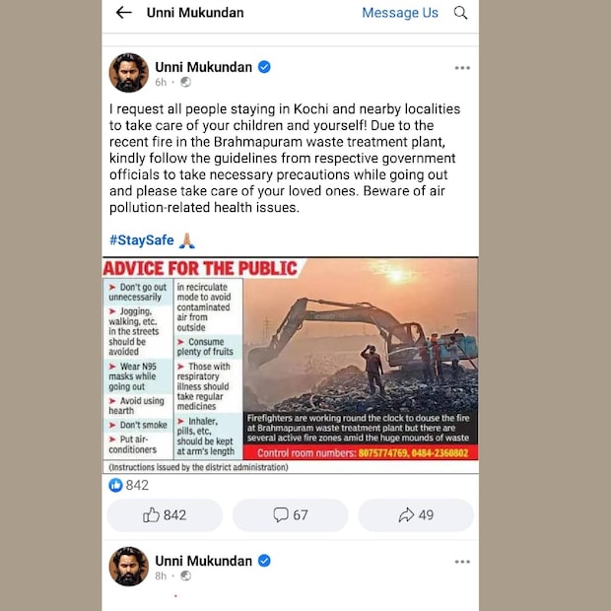611x611 pixels.
Task: Select the Unni Mukundan name on the 6h post
Action: click(x=203, y=67)
